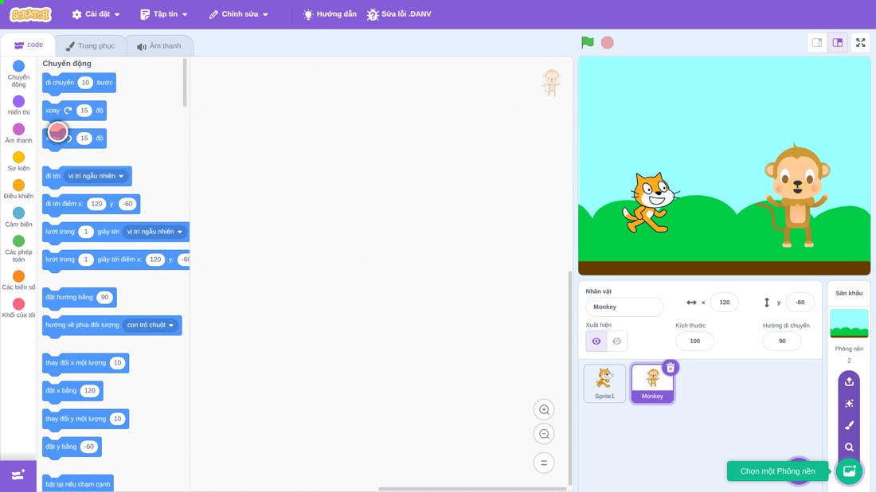Switch to the Trang phục tab
876x492 pixels.
tap(90, 46)
